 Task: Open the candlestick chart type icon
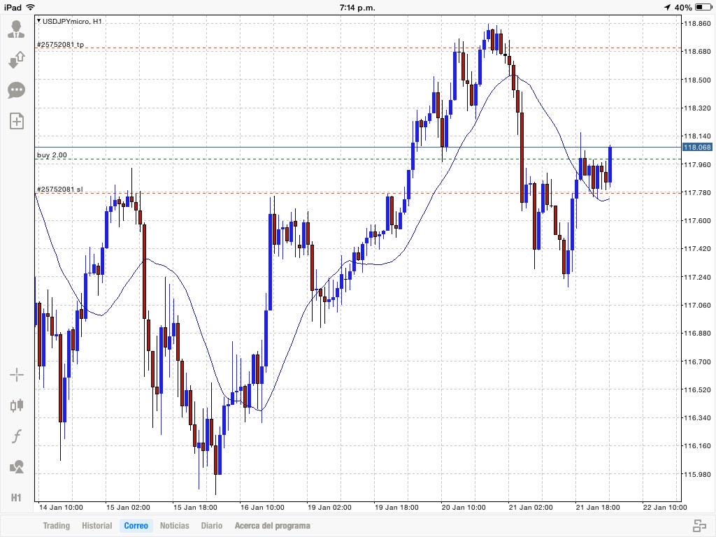[x=17, y=406]
